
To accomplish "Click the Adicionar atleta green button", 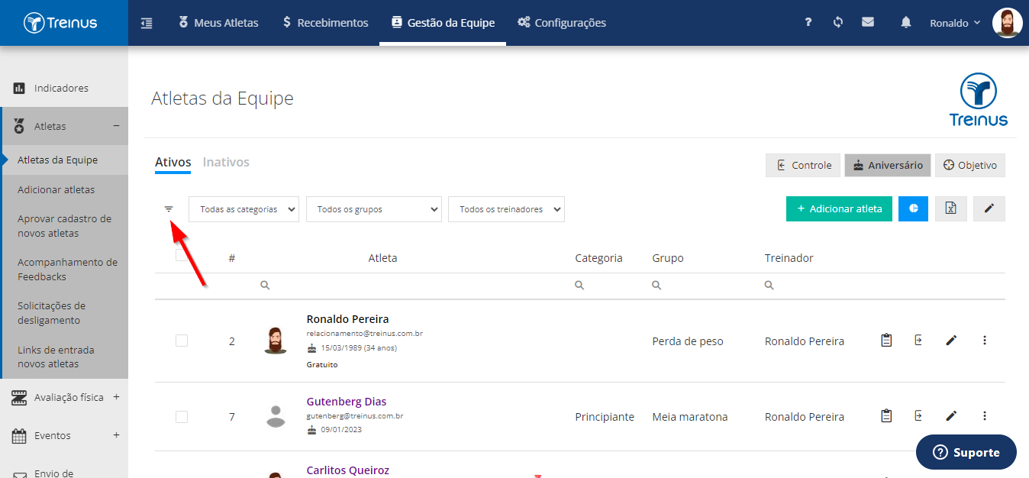I will click(x=839, y=208).
